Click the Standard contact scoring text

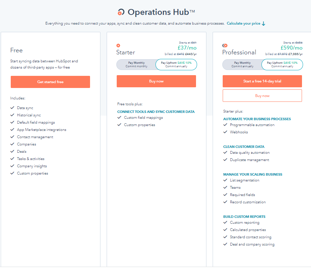250,237
